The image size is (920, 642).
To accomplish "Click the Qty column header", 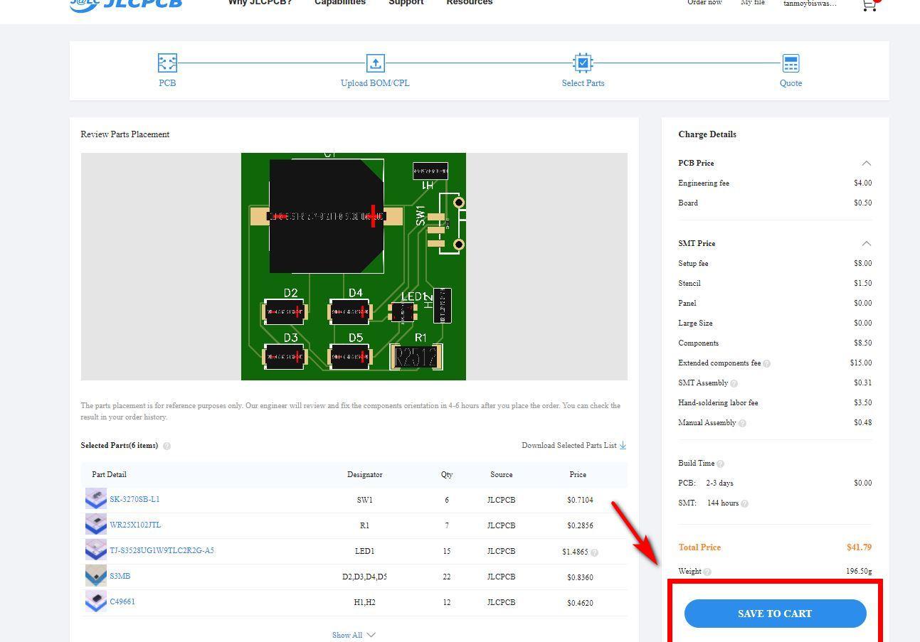I will [x=447, y=474].
